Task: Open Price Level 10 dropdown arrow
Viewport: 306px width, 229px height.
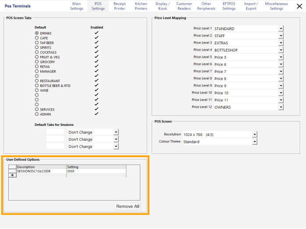Action: [x=281, y=93]
